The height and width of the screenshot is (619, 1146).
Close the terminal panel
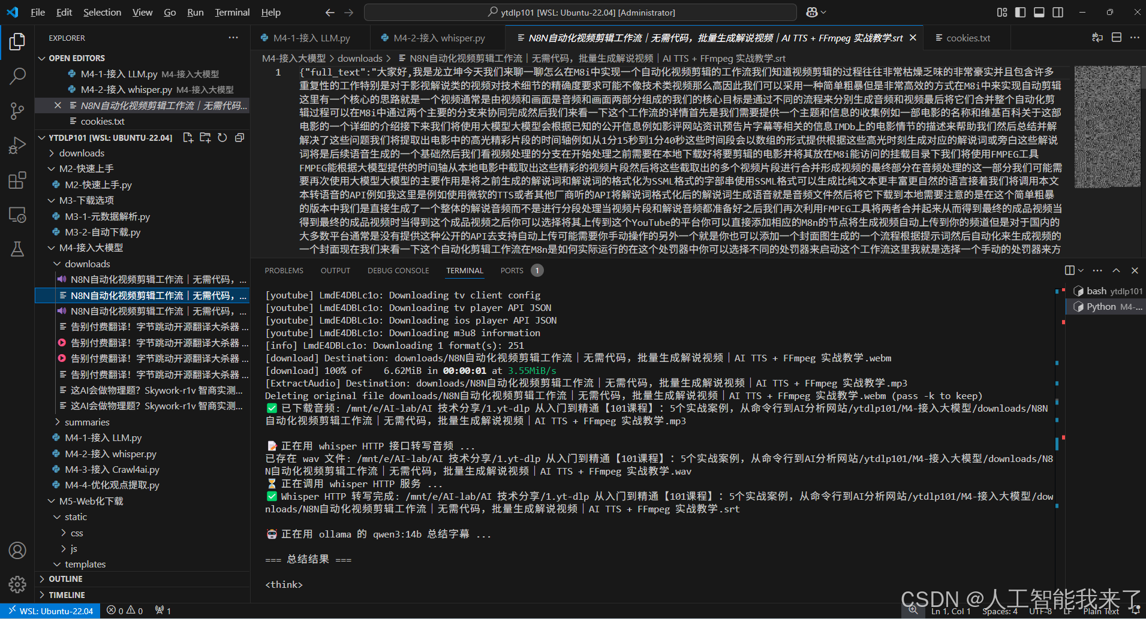(1135, 270)
